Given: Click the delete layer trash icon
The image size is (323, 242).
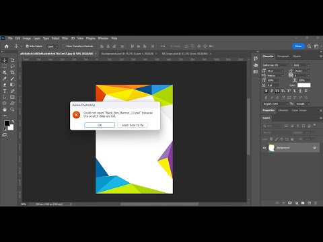Looking at the screenshot, I should pyautogui.click(x=316, y=203).
